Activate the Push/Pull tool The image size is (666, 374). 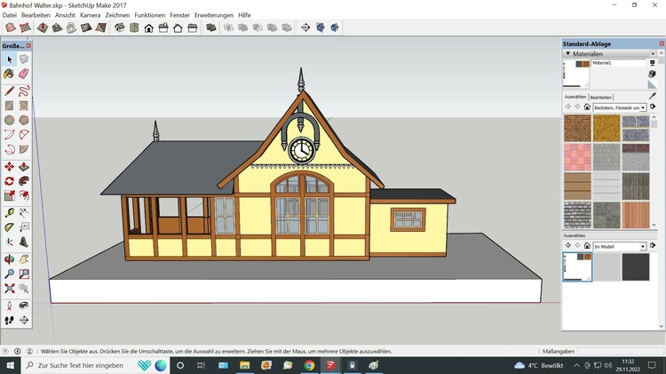click(24, 167)
